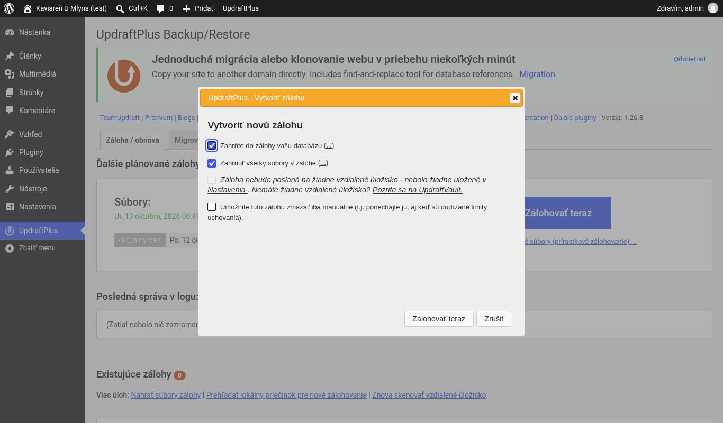Expand file options (...) after Zahrnúť všetky súbory
Image resolution: width=723 pixels, height=423 pixels.
[x=323, y=163]
